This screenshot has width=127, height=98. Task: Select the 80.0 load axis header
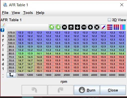(11, 53)
